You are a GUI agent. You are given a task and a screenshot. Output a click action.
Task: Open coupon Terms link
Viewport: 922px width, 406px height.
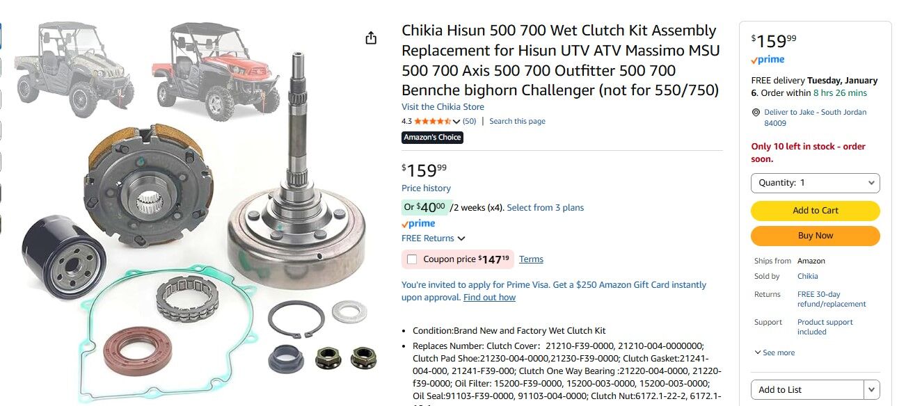(x=531, y=259)
